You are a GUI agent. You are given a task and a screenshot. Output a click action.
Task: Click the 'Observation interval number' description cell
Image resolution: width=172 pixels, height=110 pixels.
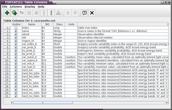123,38
